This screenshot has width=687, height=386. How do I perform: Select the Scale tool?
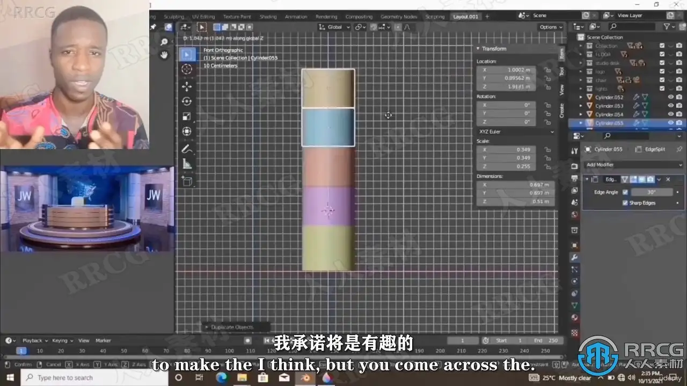[187, 116]
